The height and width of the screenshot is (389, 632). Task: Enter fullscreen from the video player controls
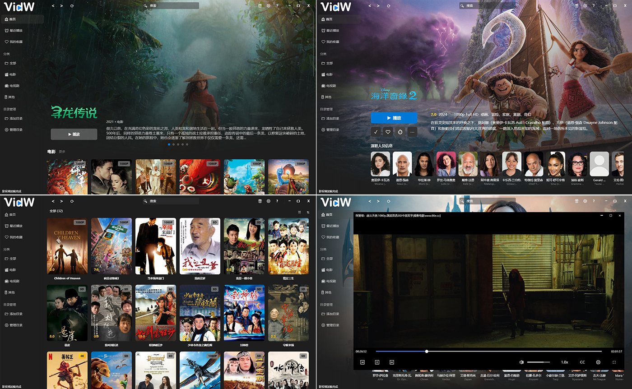pos(614,362)
